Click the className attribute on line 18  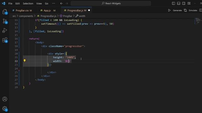point(56,46)
